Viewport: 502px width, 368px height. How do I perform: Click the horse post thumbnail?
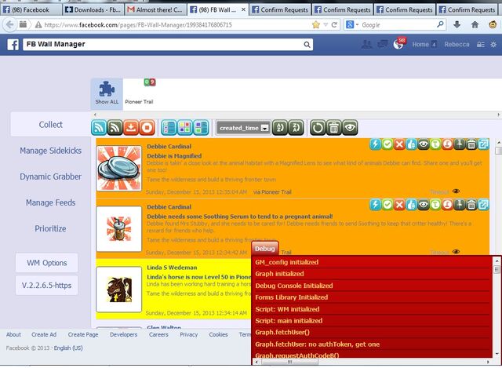coord(118,290)
